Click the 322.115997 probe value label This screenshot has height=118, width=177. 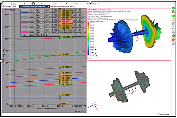tap(66, 78)
